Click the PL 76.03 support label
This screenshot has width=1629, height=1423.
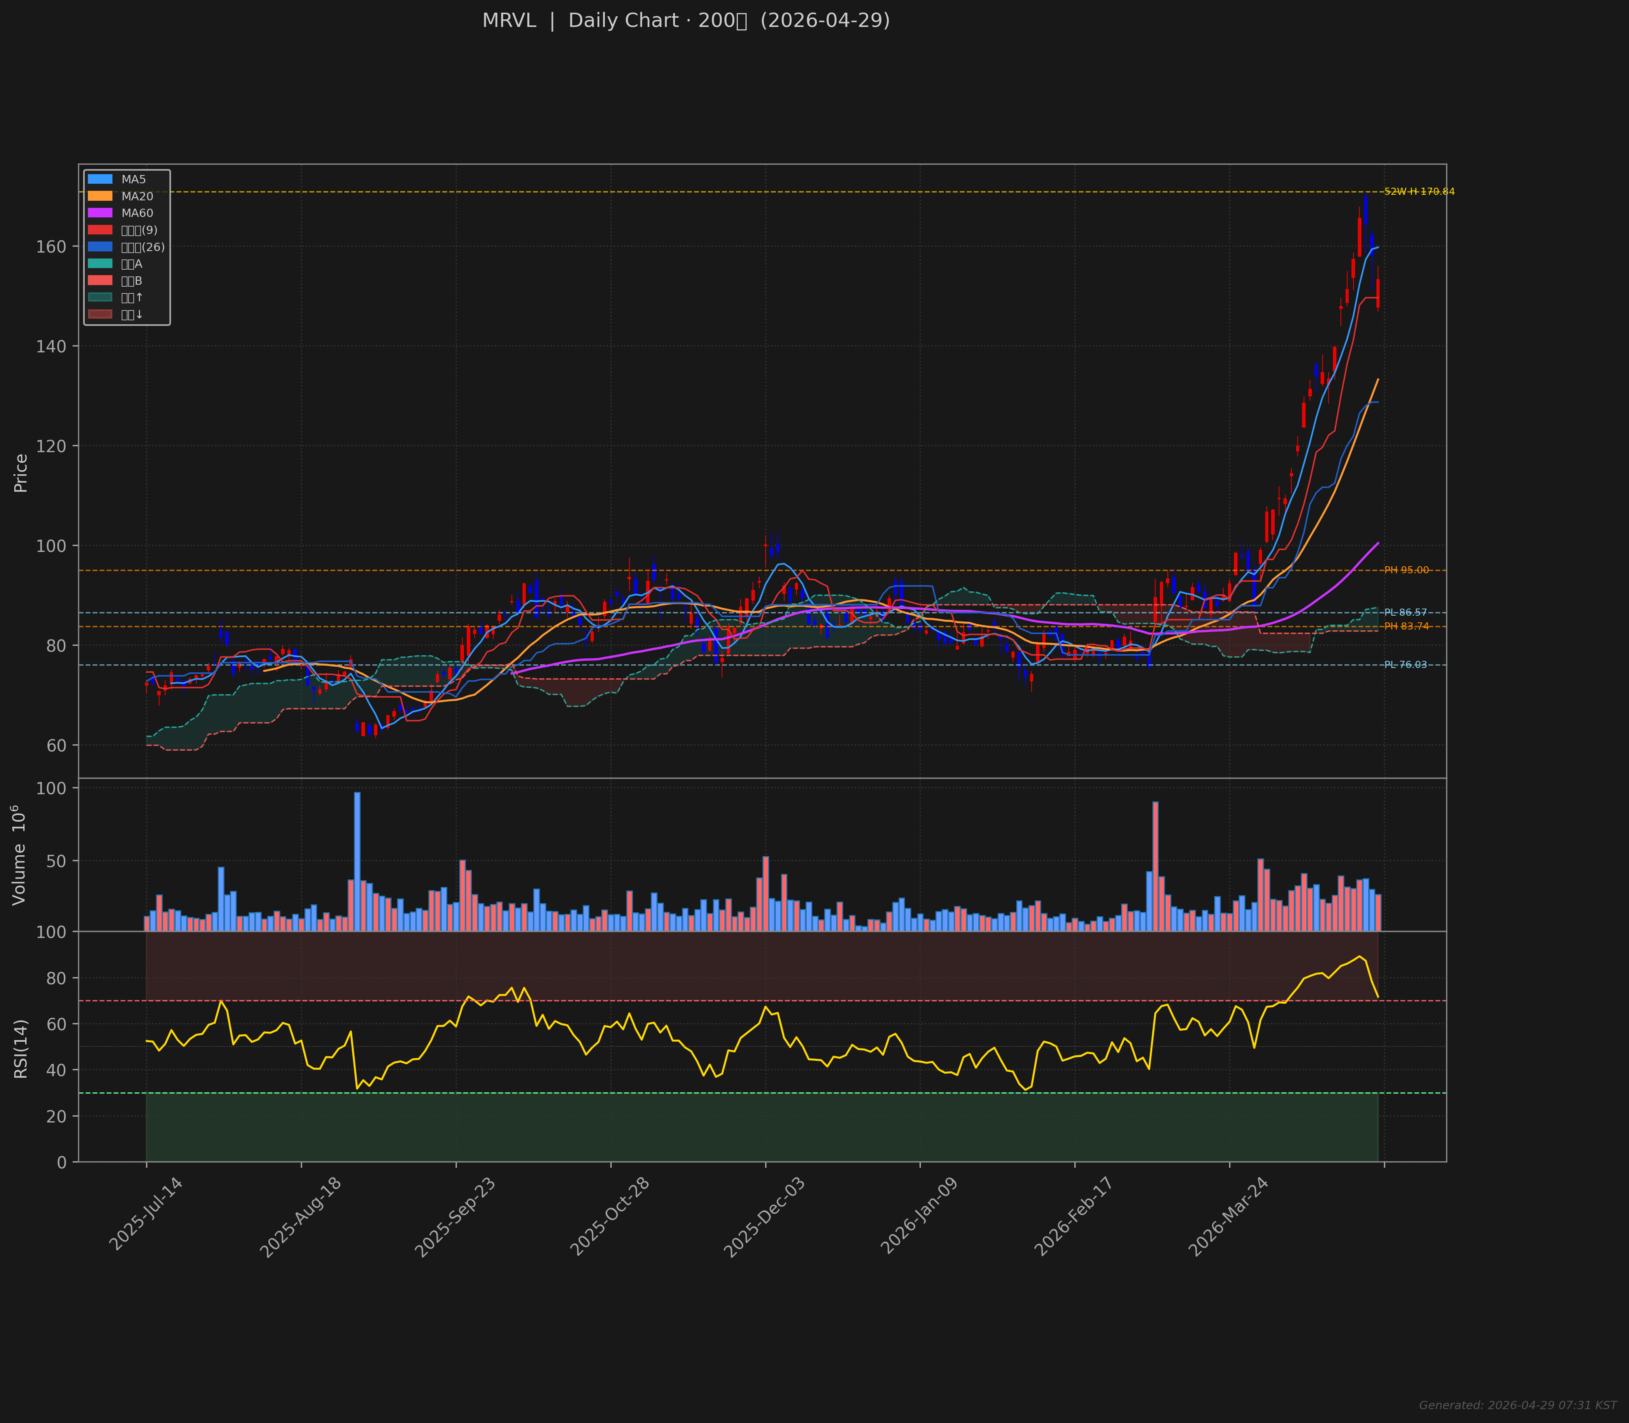pyautogui.click(x=1405, y=666)
